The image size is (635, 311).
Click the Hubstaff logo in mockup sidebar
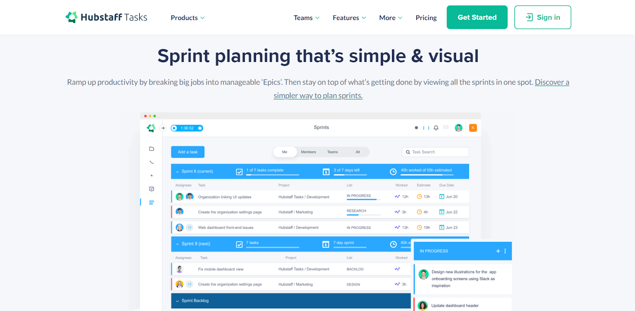[151, 128]
